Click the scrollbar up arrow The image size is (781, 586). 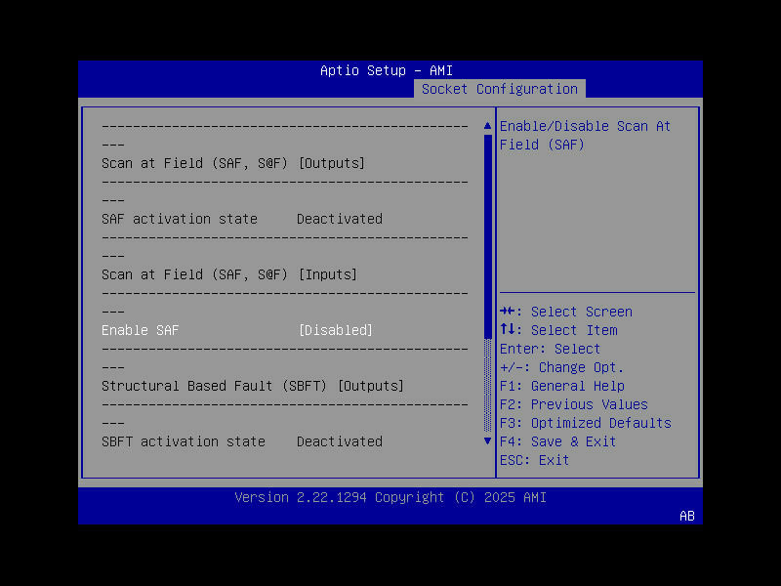pos(487,125)
